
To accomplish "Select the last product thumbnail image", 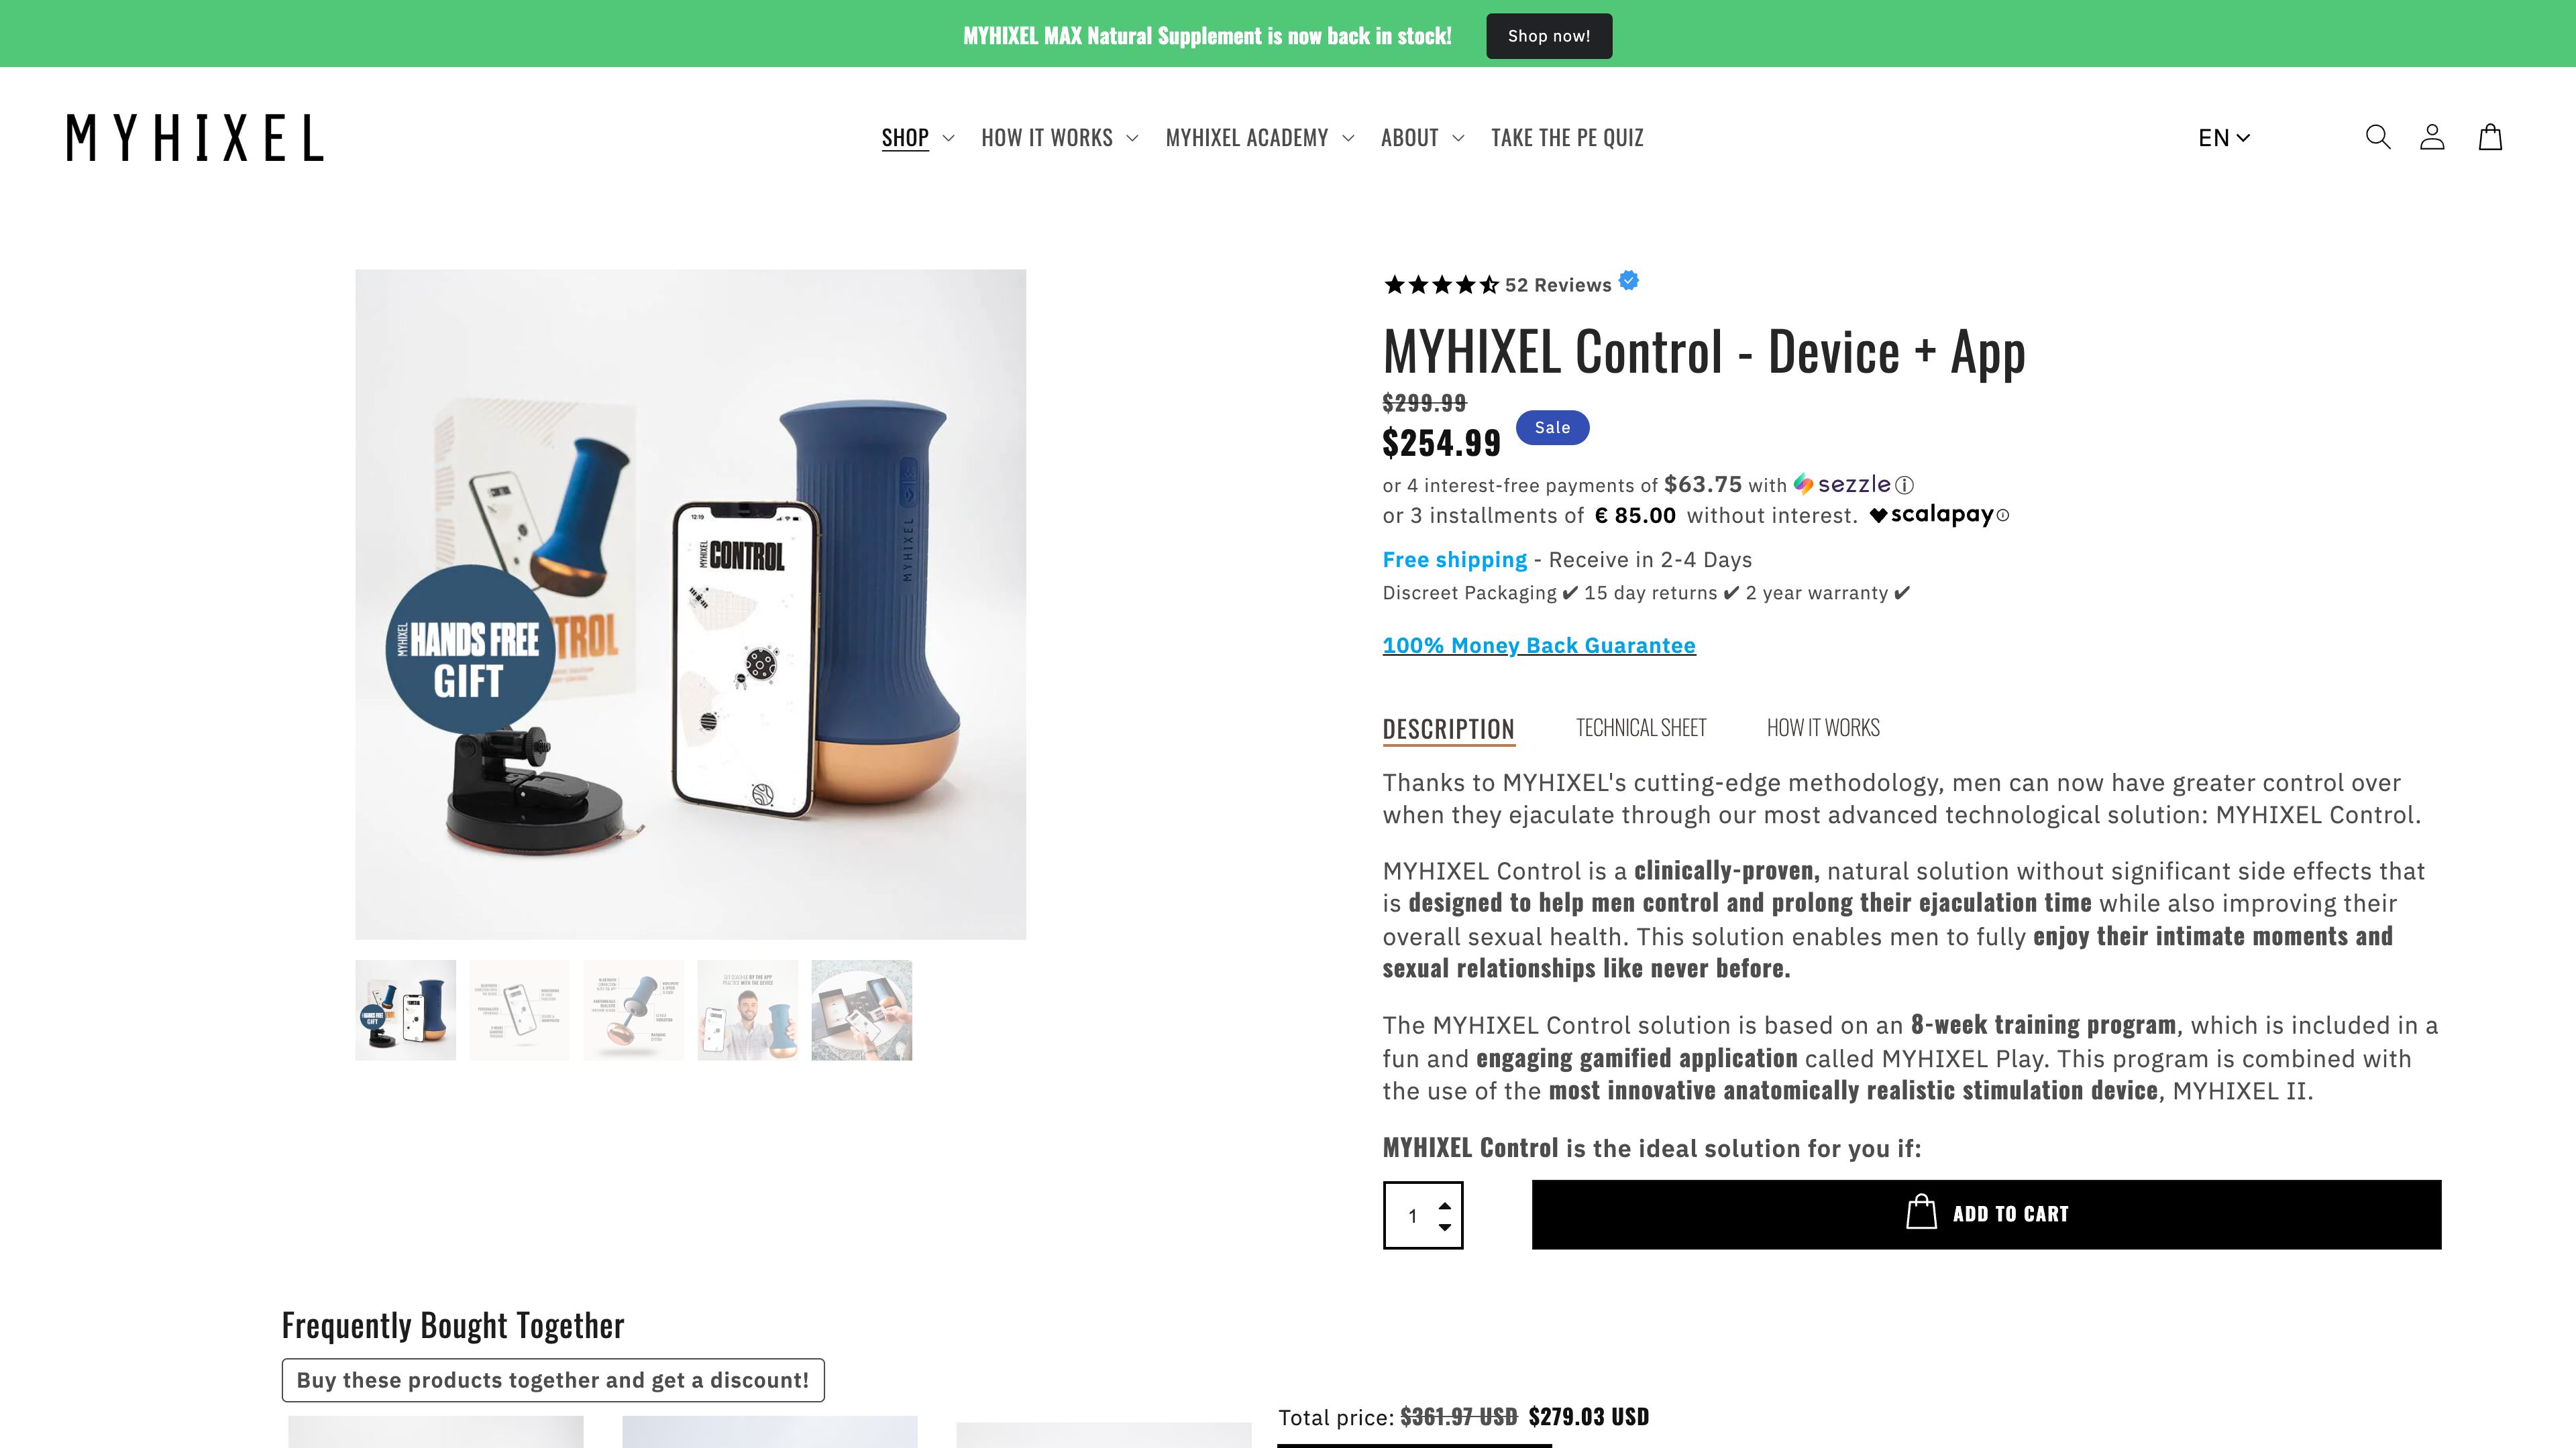I will 862,1010.
